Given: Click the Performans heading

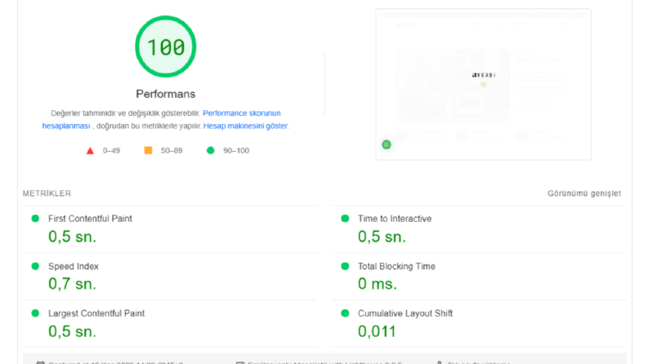Looking at the screenshot, I should pos(166,94).
